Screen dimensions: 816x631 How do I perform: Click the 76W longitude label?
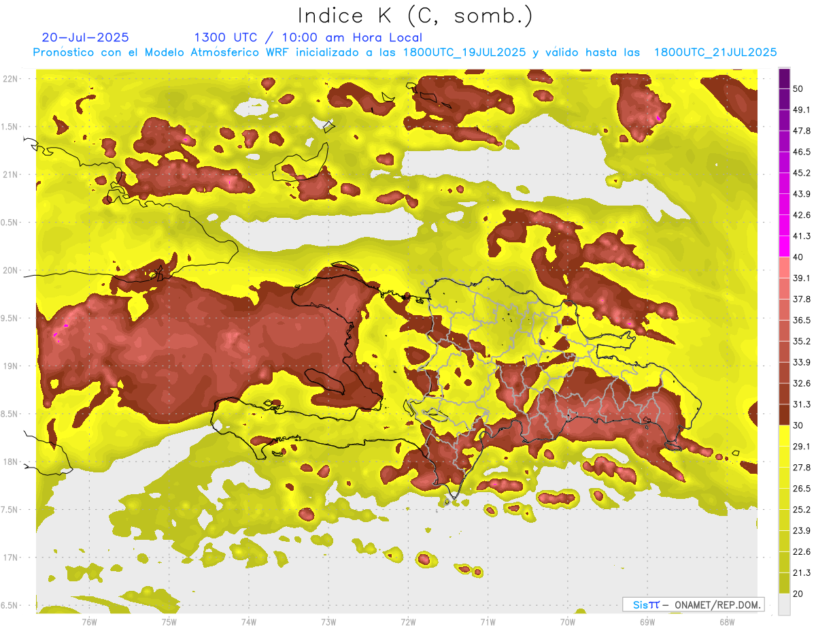click(x=89, y=621)
